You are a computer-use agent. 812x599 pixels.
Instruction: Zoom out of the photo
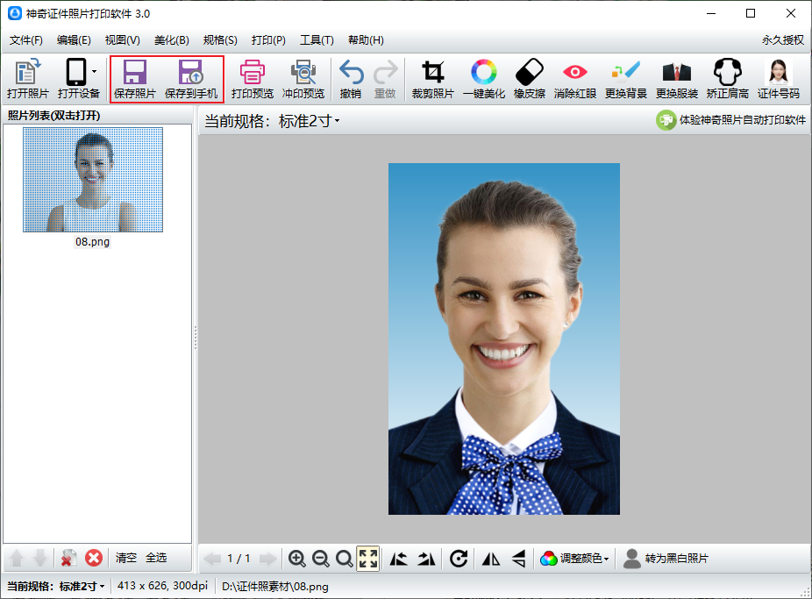pyautogui.click(x=321, y=559)
